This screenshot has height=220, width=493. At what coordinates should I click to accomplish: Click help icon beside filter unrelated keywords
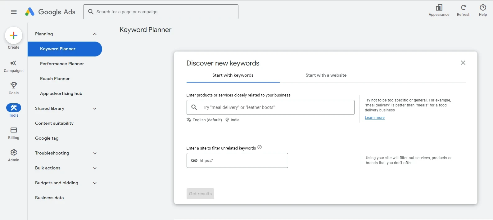(260, 147)
